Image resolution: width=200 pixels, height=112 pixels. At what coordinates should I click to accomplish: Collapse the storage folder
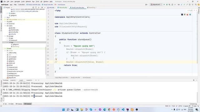5,36
